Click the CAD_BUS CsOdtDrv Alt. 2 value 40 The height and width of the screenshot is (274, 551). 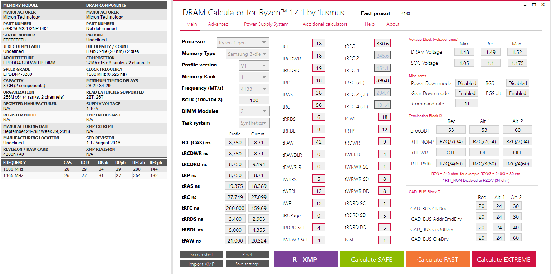click(x=516, y=228)
